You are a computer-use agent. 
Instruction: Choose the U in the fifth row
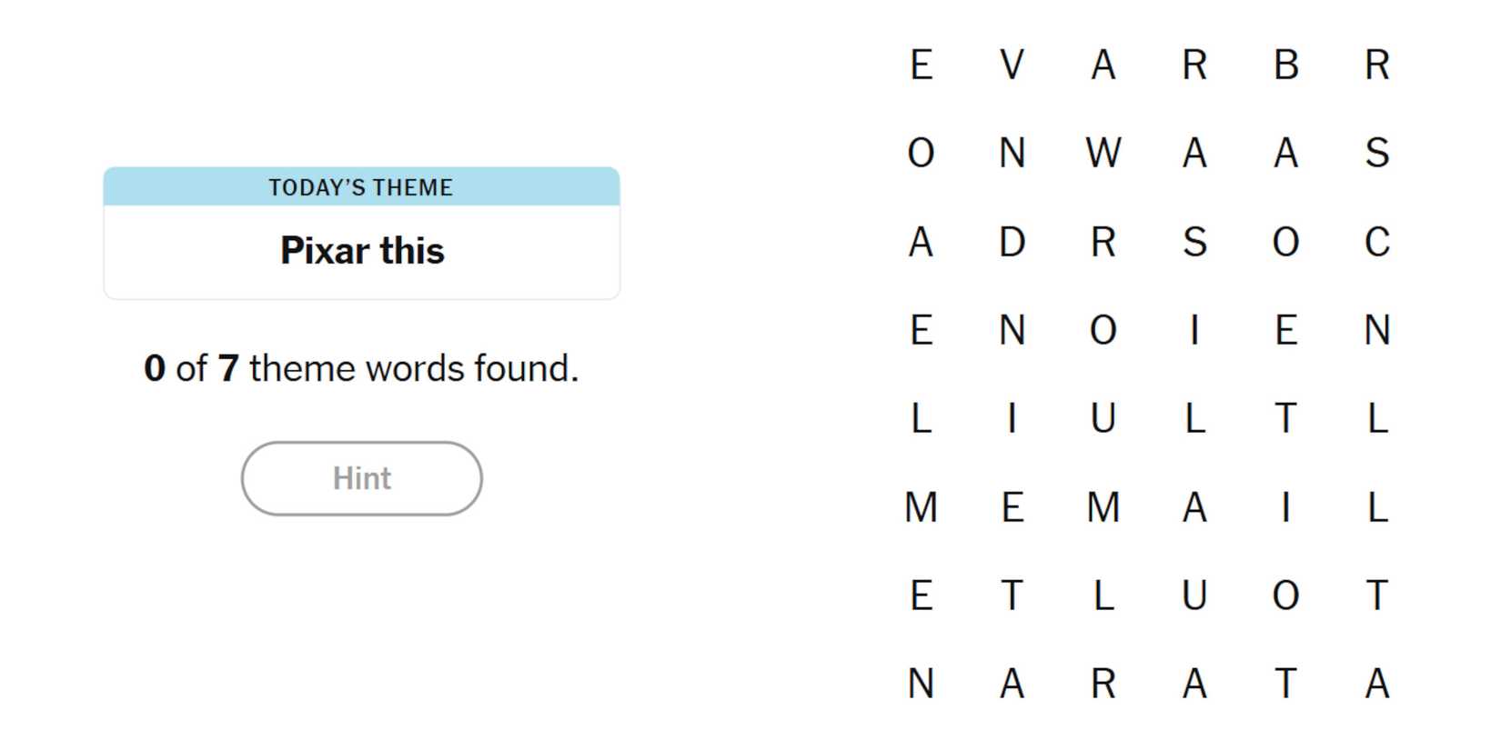click(1103, 419)
